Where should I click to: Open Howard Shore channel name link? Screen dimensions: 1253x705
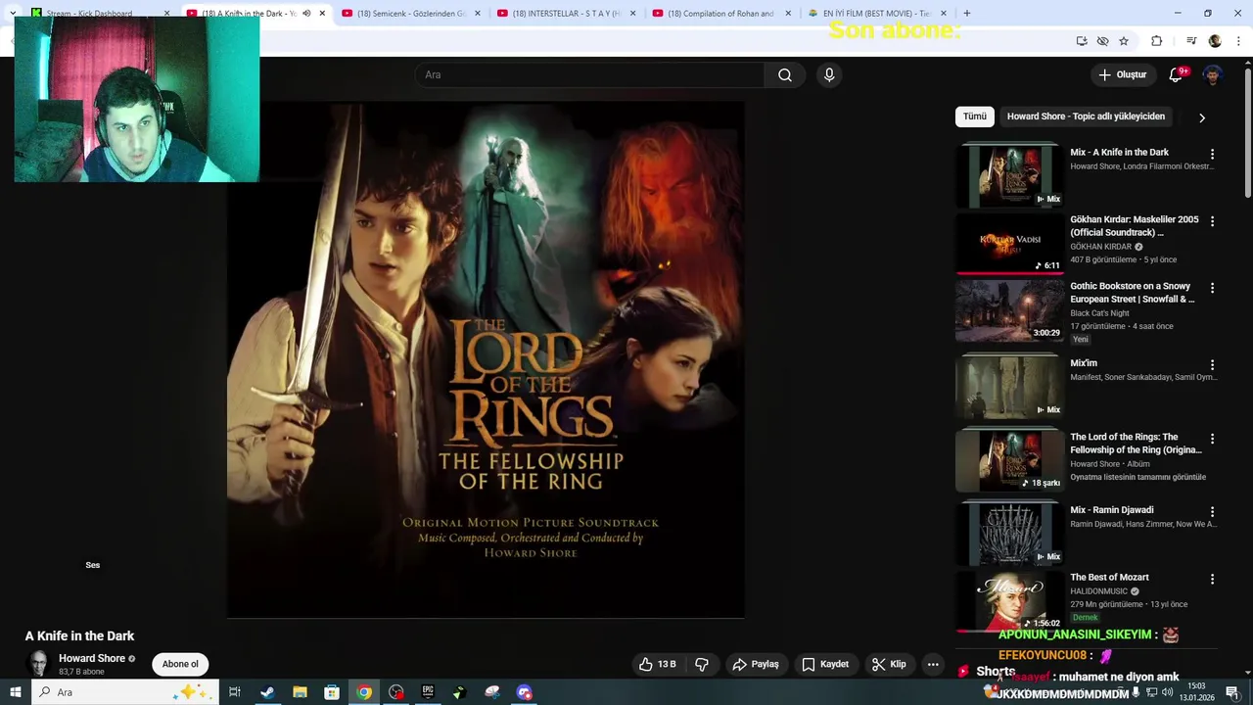[x=91, y=658]
